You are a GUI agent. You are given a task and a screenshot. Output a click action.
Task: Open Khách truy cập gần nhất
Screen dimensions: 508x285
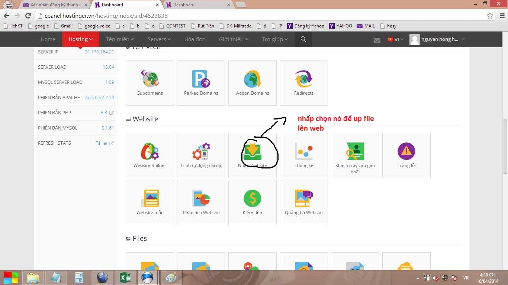355,155
